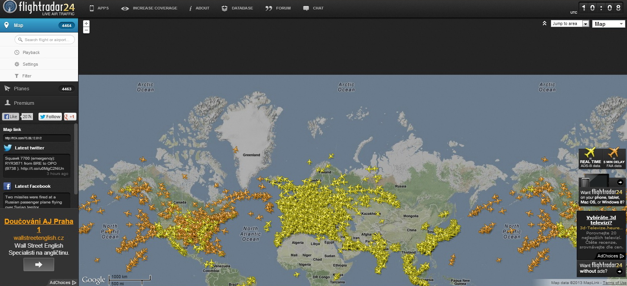
Task: Click the Filter funnel icon
Action: point(16,76)
